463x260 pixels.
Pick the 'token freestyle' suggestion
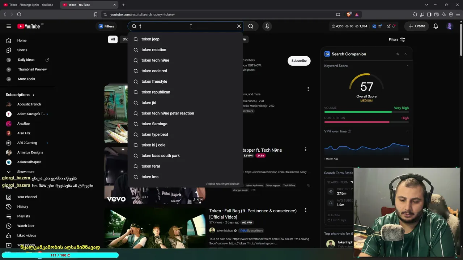point(185,81)
